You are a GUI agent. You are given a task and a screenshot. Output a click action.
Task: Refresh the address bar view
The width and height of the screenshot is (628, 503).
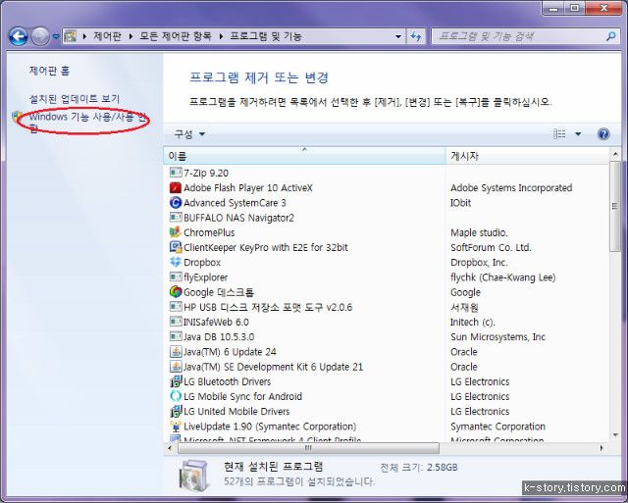pyautogui.click(x=416, y=37)
